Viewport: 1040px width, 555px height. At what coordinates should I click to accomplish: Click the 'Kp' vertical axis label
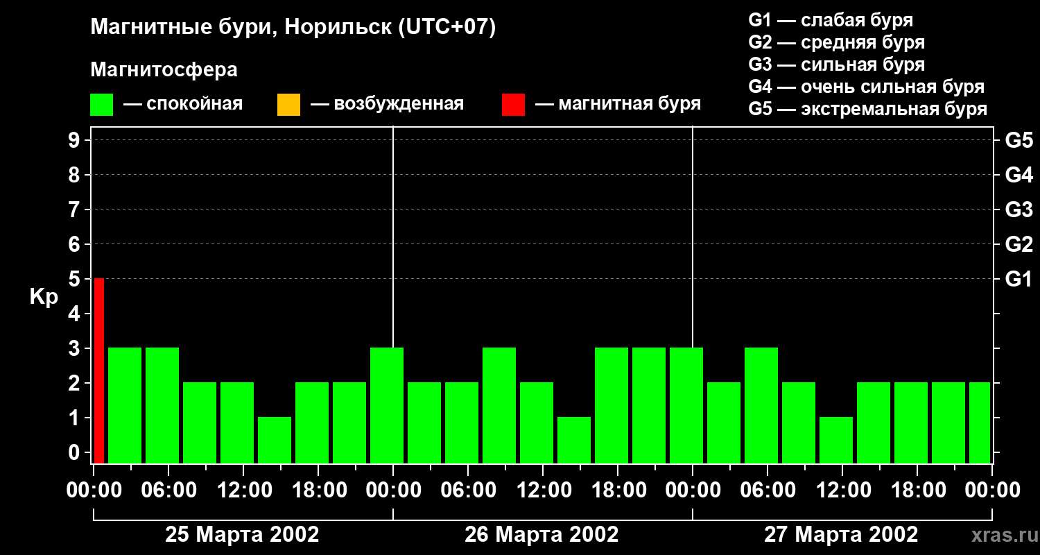coord(44,297)
